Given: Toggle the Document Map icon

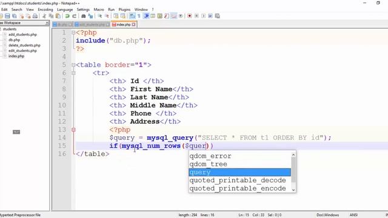Looking at the screenshot, I should [x=160, y=16].
